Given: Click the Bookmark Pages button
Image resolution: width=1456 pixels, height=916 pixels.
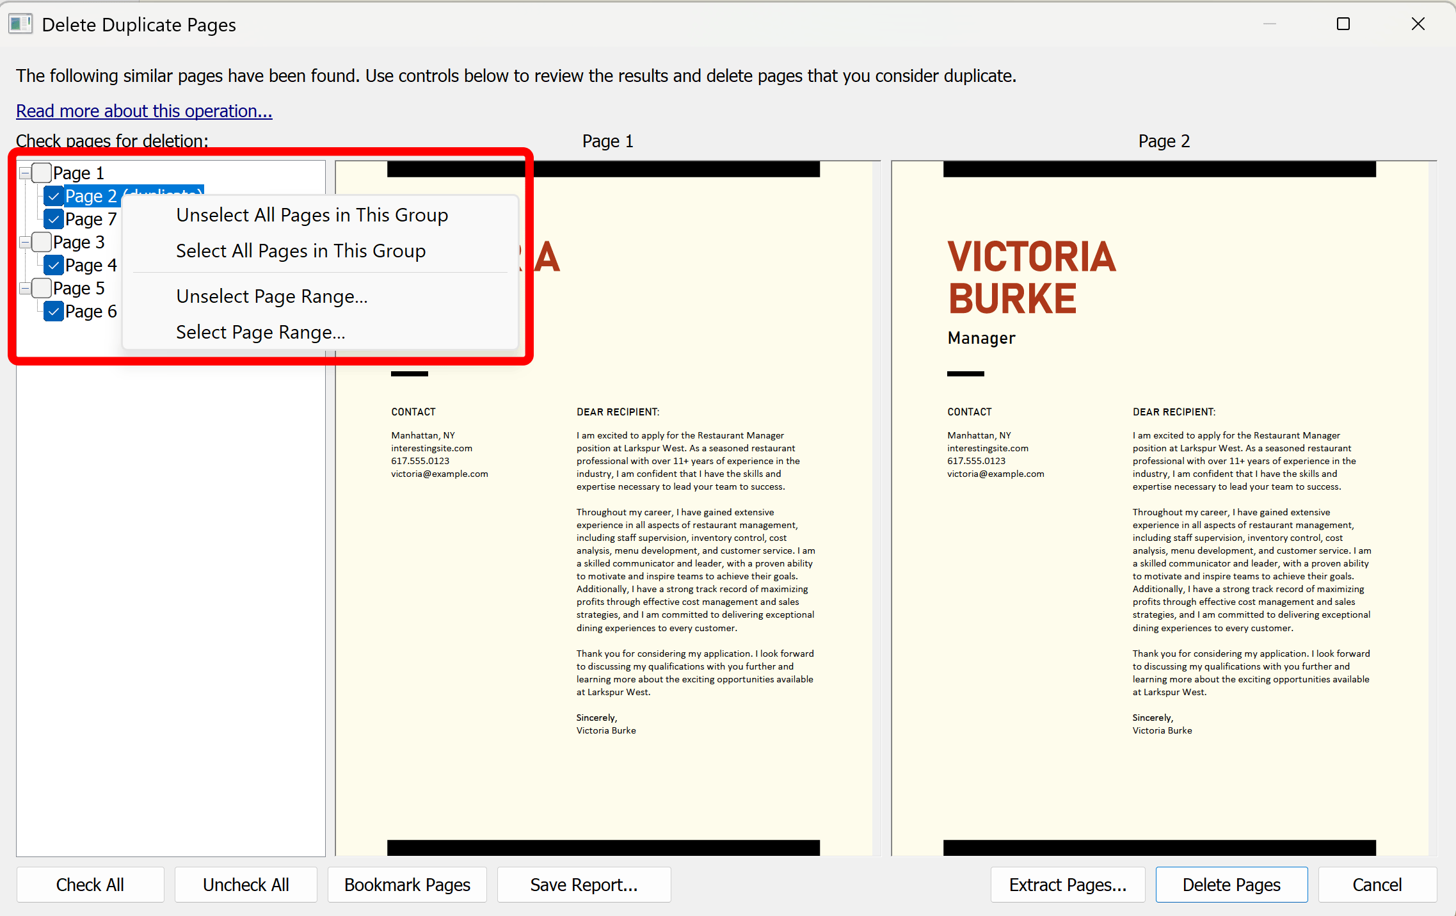Looking at the screenshot, I should coord(407,884).
